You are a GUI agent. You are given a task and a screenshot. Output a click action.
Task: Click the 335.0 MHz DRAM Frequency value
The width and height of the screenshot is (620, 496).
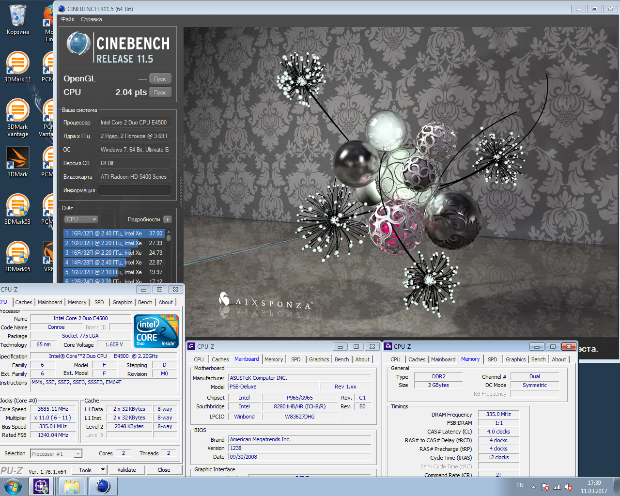pos(499,414)
